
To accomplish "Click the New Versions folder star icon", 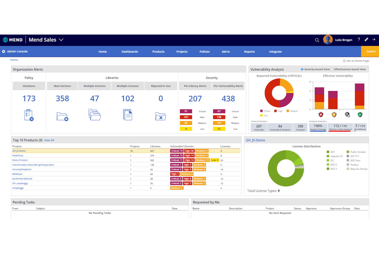I will click(62, 117).
